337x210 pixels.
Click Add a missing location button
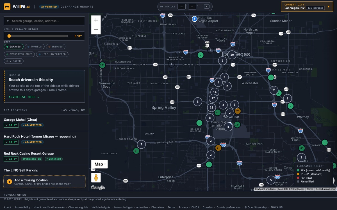44,182
